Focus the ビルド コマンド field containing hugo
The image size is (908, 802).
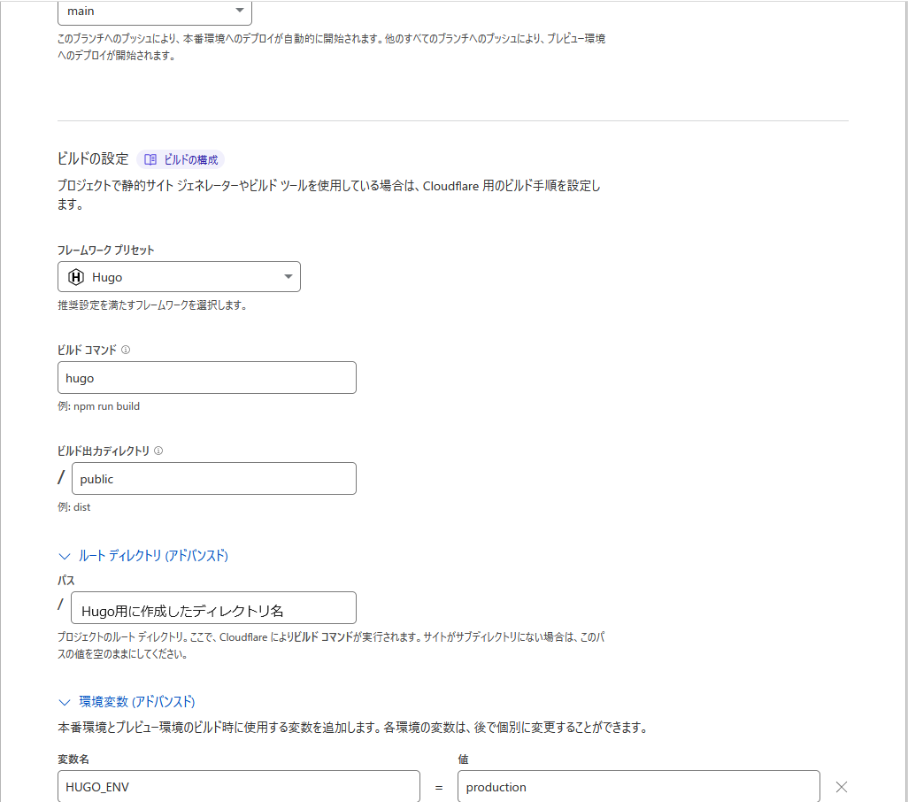click(206, 378)
